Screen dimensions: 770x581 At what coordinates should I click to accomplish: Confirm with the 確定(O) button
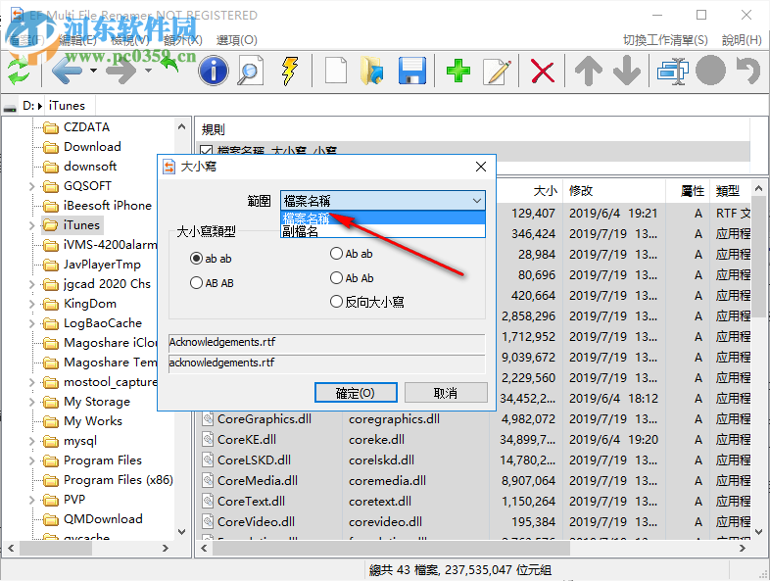356,393
